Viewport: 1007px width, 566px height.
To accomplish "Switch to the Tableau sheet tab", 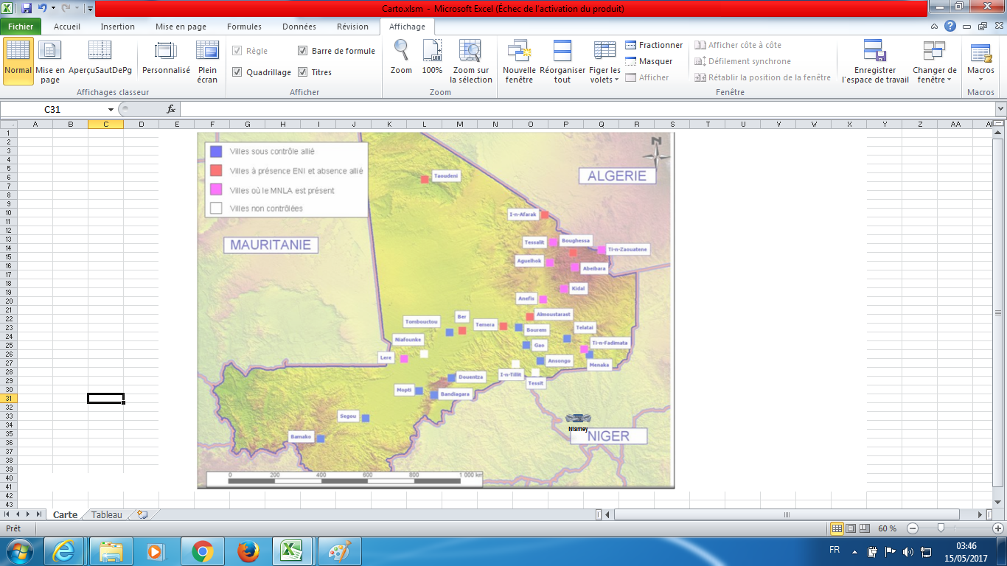I will click(107, 514).
